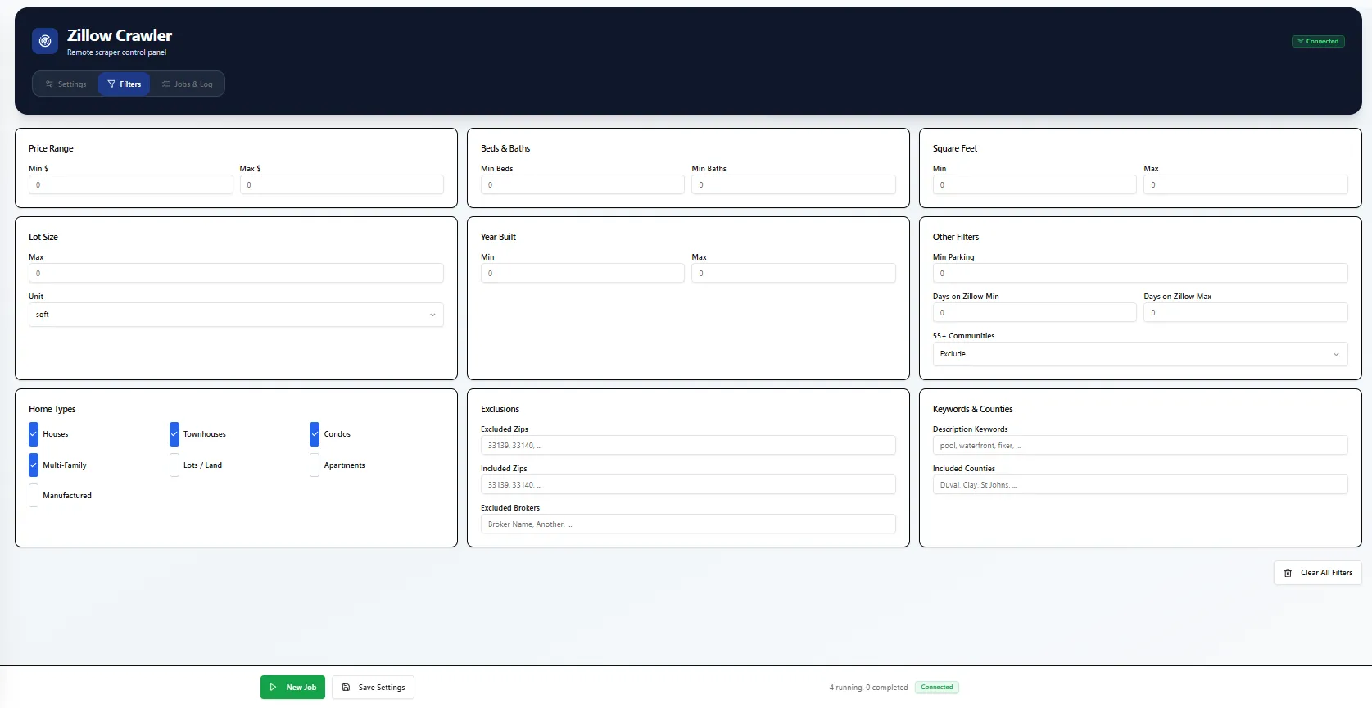Screen dimensions: 1372x708
Task: Click Clear All Filters button
Action: 1318,573
